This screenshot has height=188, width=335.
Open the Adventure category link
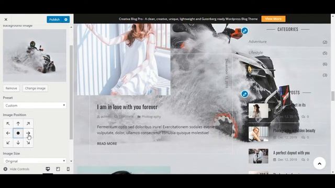(x=258, y=42)
